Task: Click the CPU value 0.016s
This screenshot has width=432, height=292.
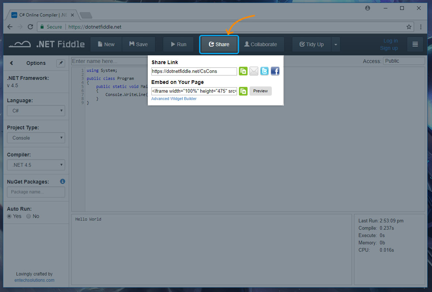Action: (387, 250)
